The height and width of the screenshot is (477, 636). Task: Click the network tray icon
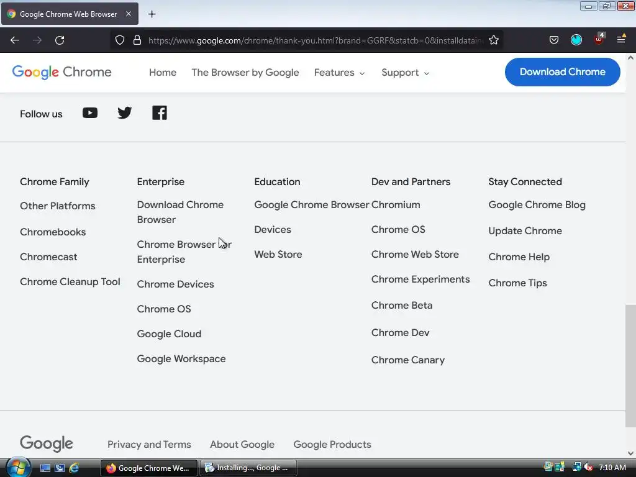pyautogui.click(x=576, y=467)
